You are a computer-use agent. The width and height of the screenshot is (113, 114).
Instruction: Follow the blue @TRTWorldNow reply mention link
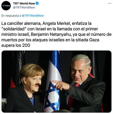pyautogui.click(x=33, y=16)
